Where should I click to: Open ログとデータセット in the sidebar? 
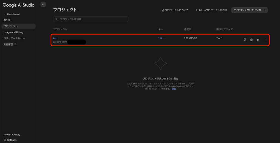coord(14,38)
